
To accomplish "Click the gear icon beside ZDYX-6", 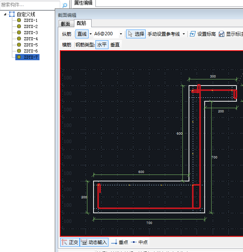I will tap(19, 51).
